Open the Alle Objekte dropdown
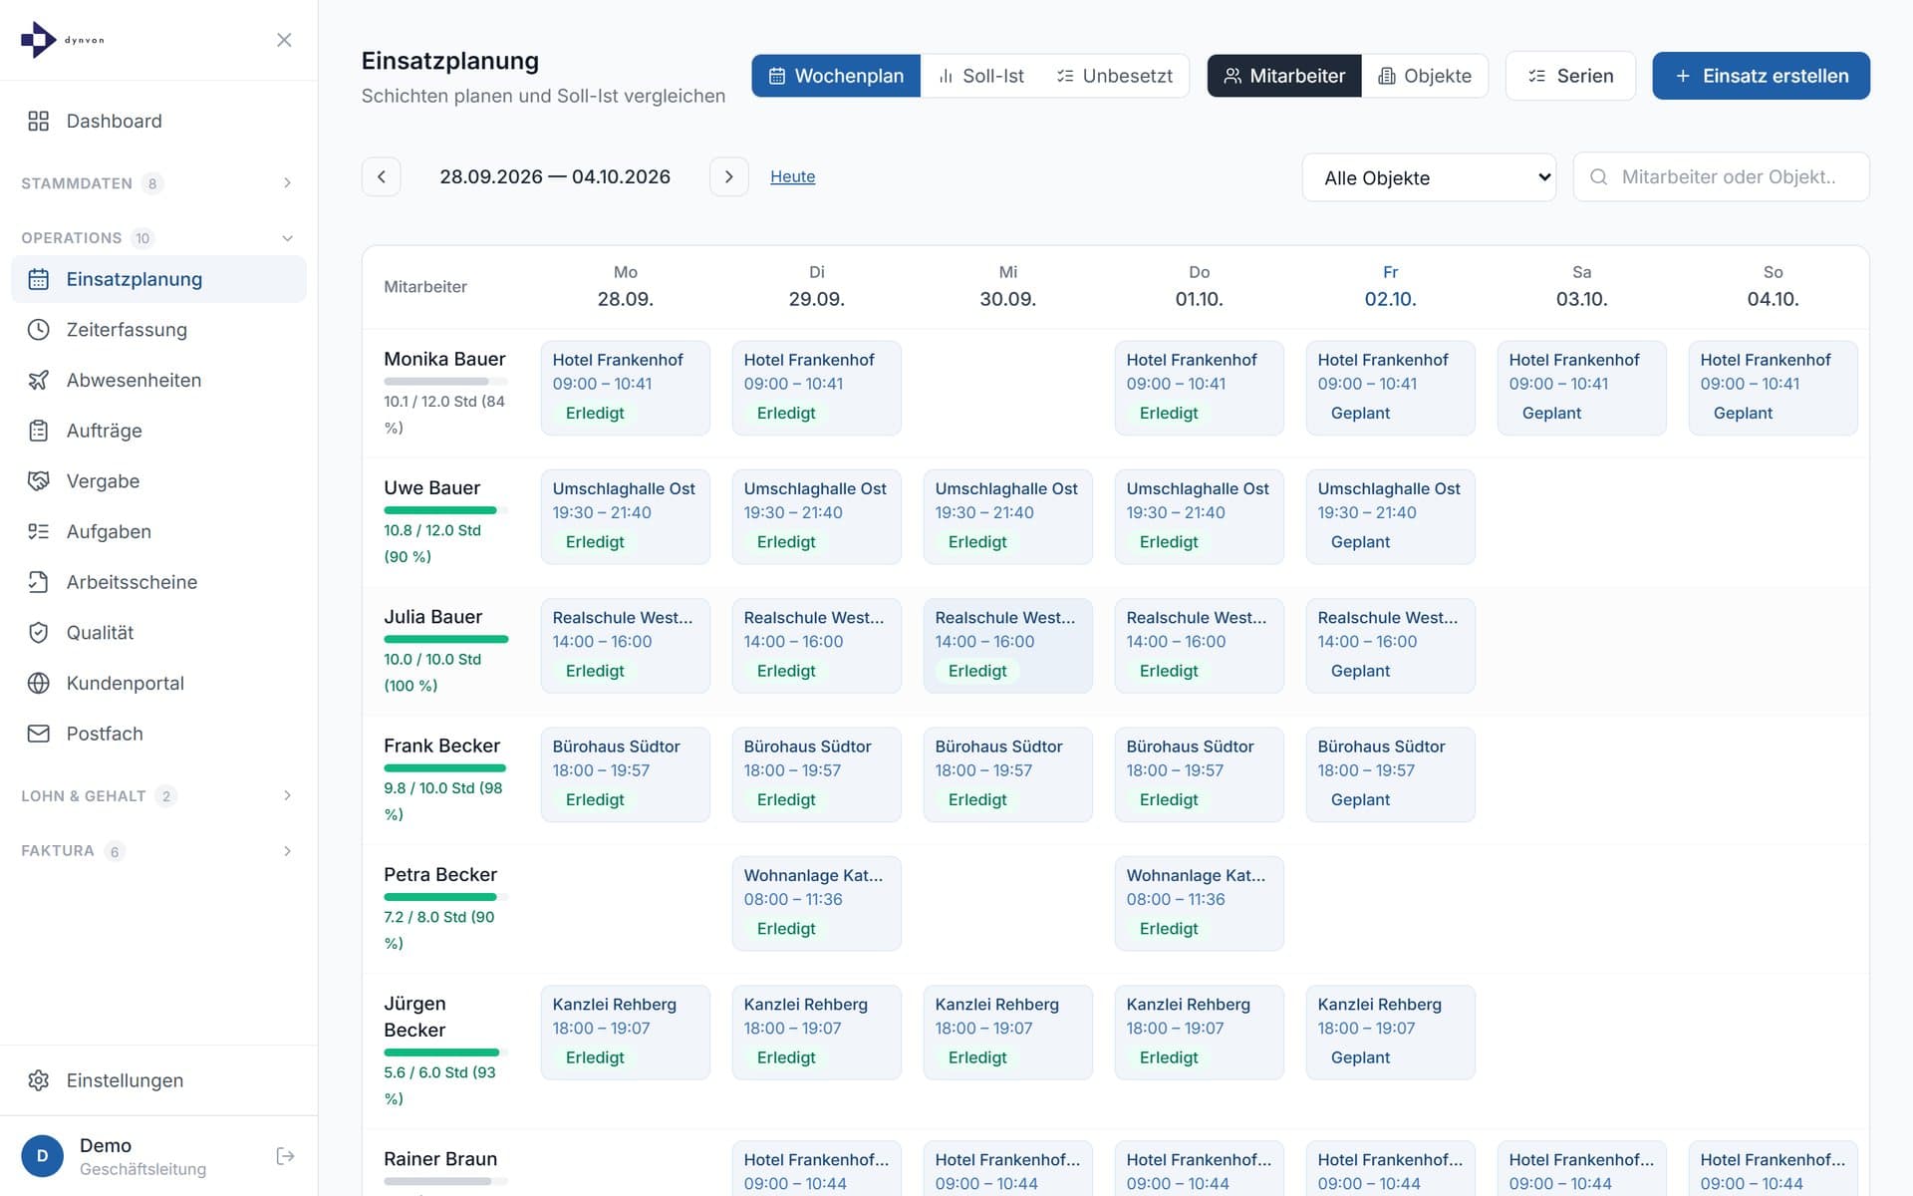 pos(1429,177)
